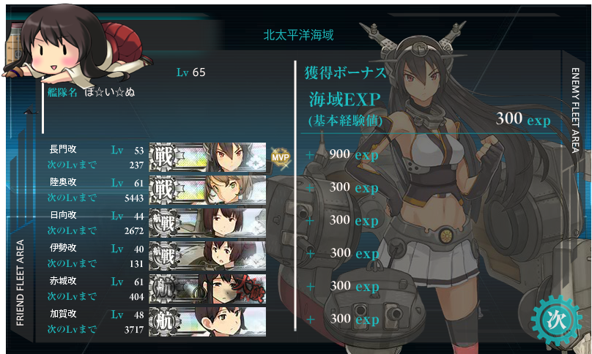592x354 pixels.
Task: Click the 航戦 type icon for Ise
Action: pyautogui.click(x=163, y=256)
